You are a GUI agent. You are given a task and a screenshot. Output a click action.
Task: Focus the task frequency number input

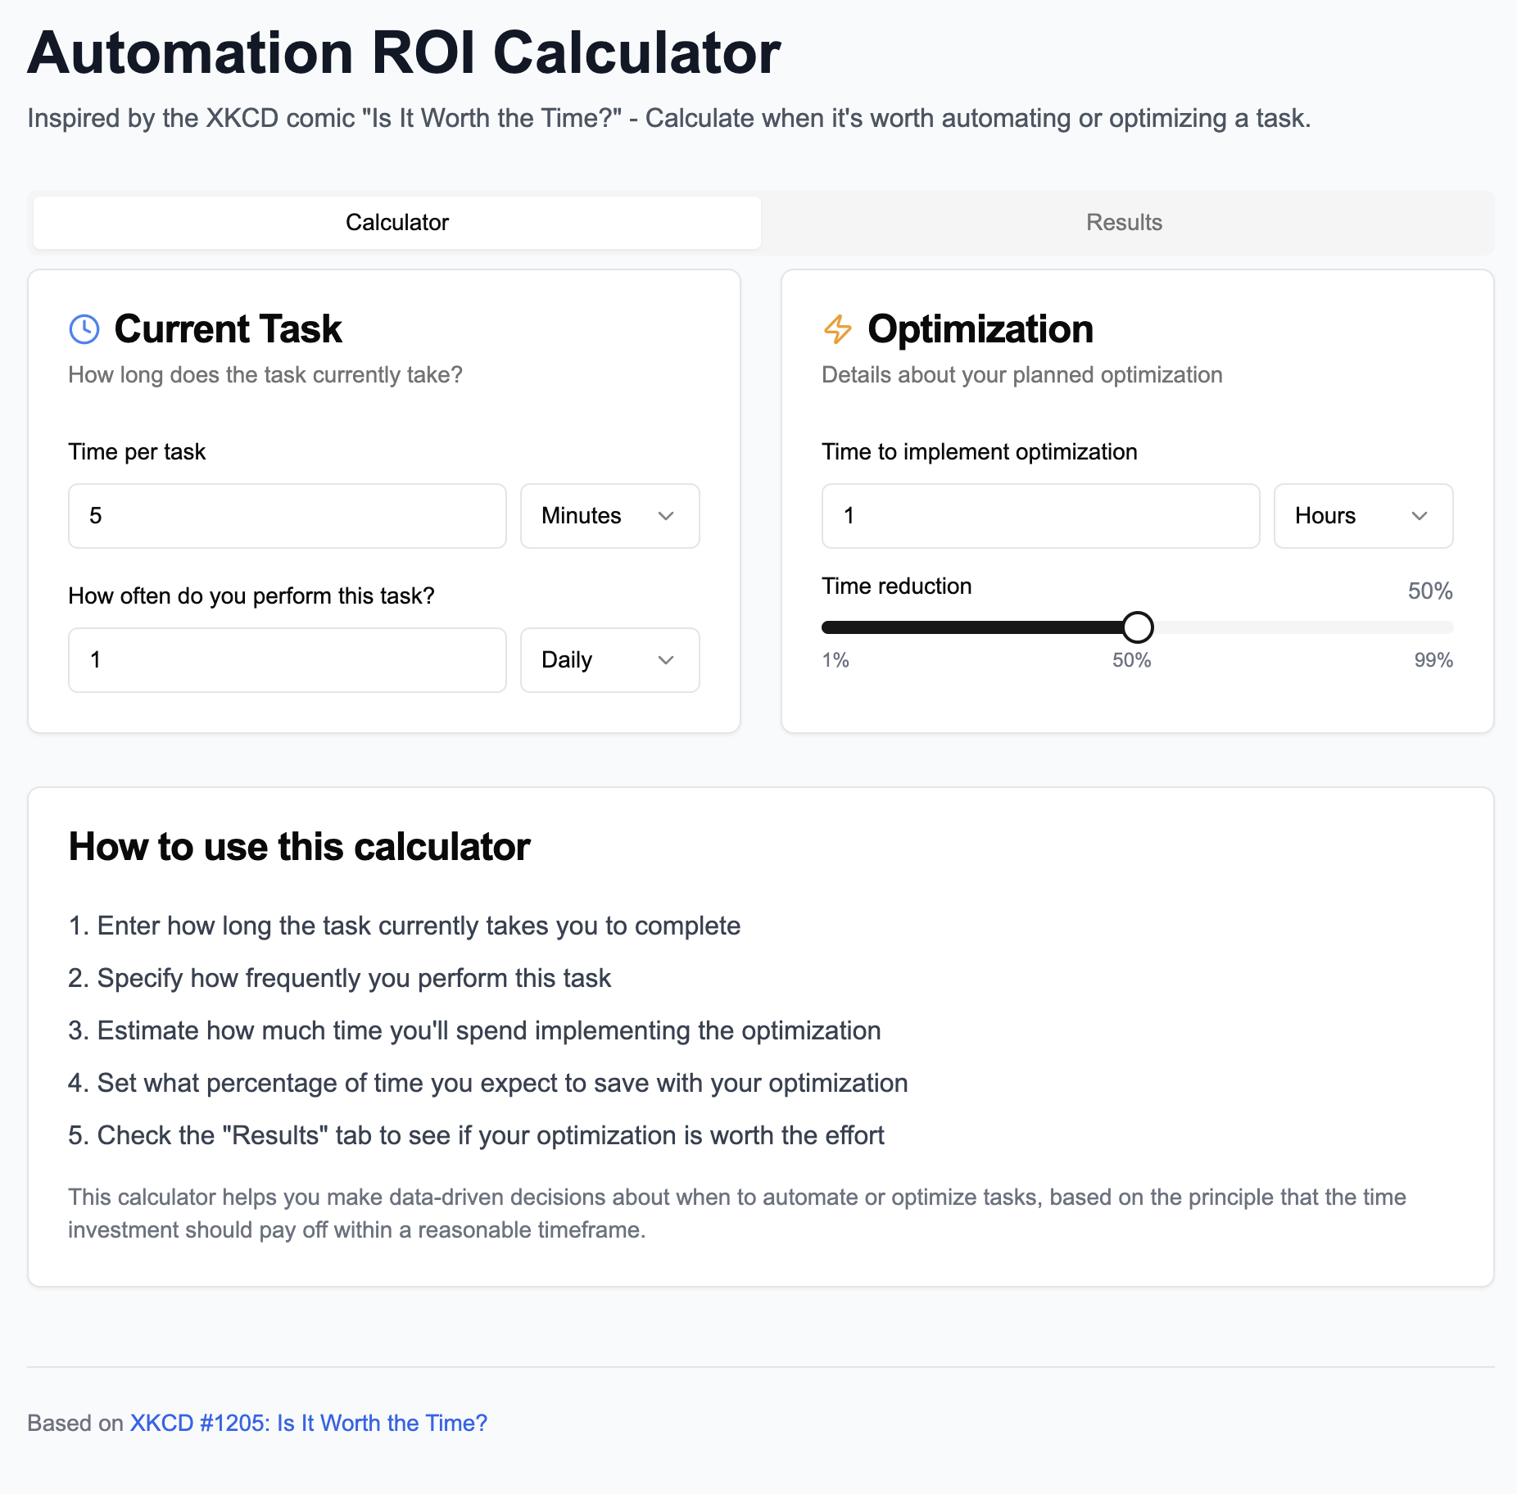[x=288, y=660]
